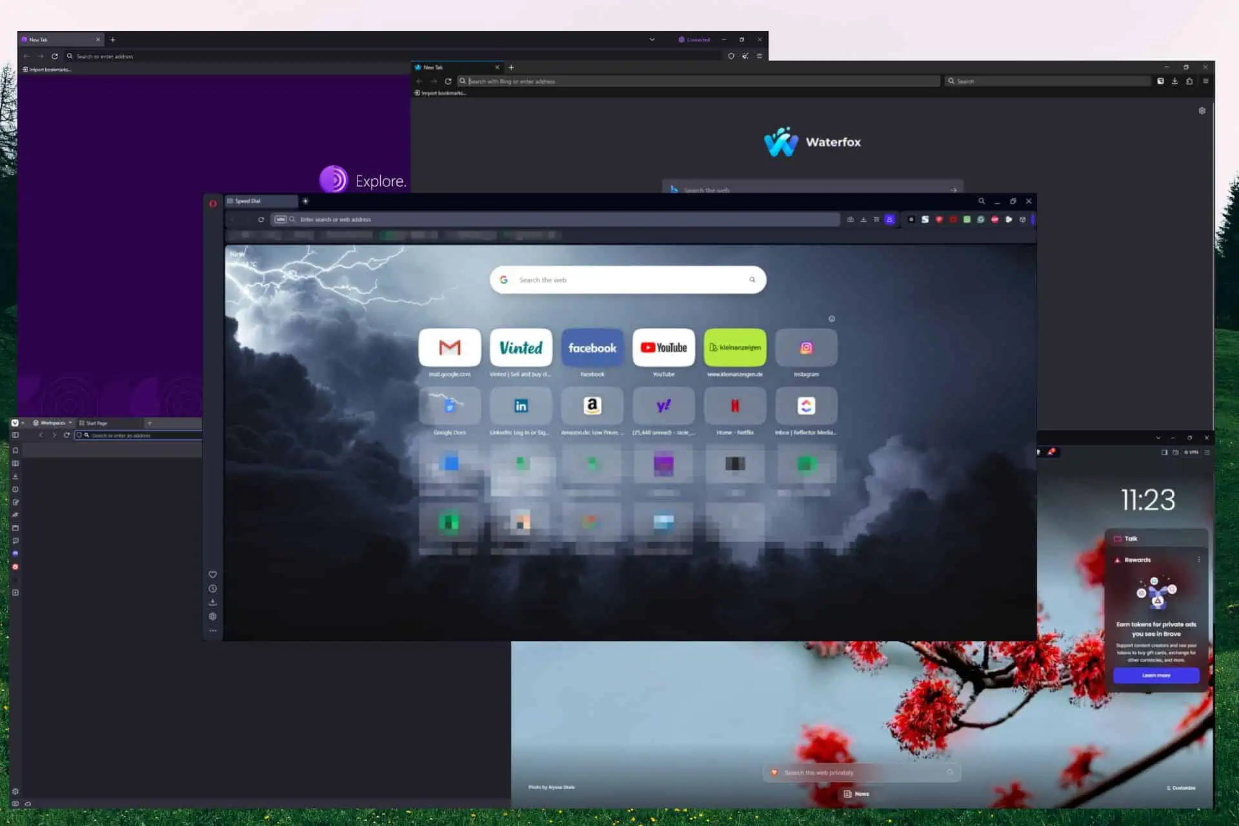Open the Instagram speed dial tile
The height and width of the screenshot is (826, 1239).
tap(806, 347)
